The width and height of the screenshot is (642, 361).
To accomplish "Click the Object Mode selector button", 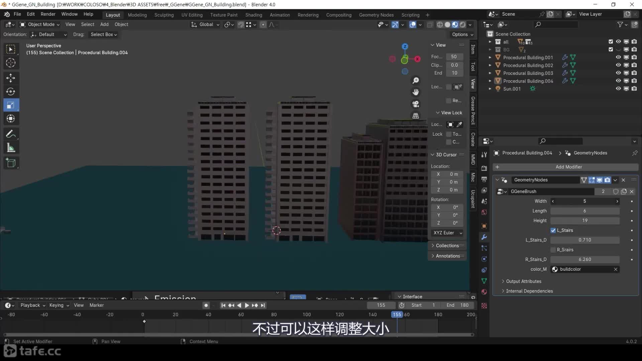I will pyautogui.click(x=39, y=24).
